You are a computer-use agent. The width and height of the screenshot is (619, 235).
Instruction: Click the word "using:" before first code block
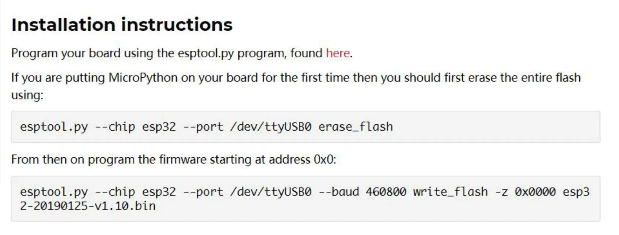pos(27,95)
